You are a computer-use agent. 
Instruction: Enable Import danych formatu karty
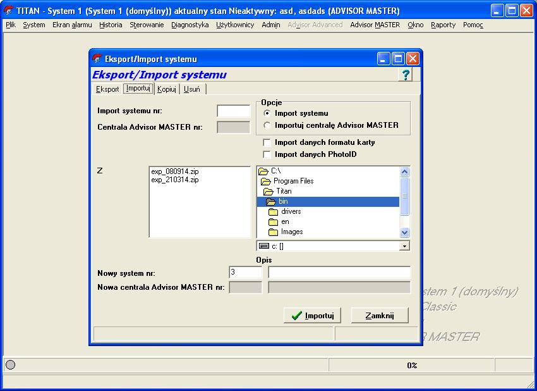(267, 142)
